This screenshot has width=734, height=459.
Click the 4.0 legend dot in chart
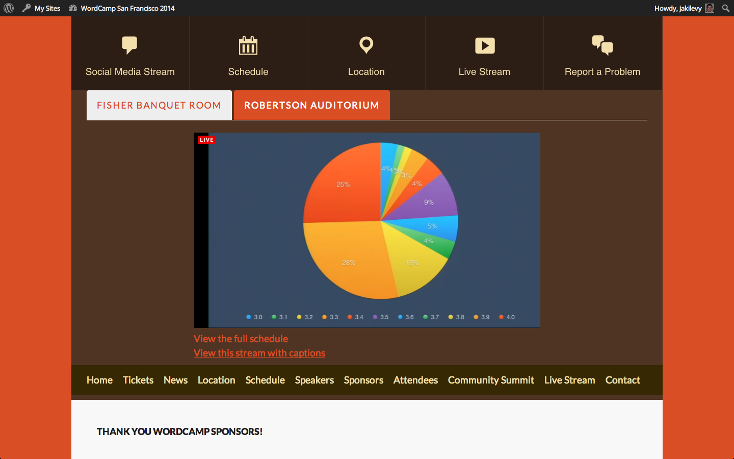coord(502,317)
